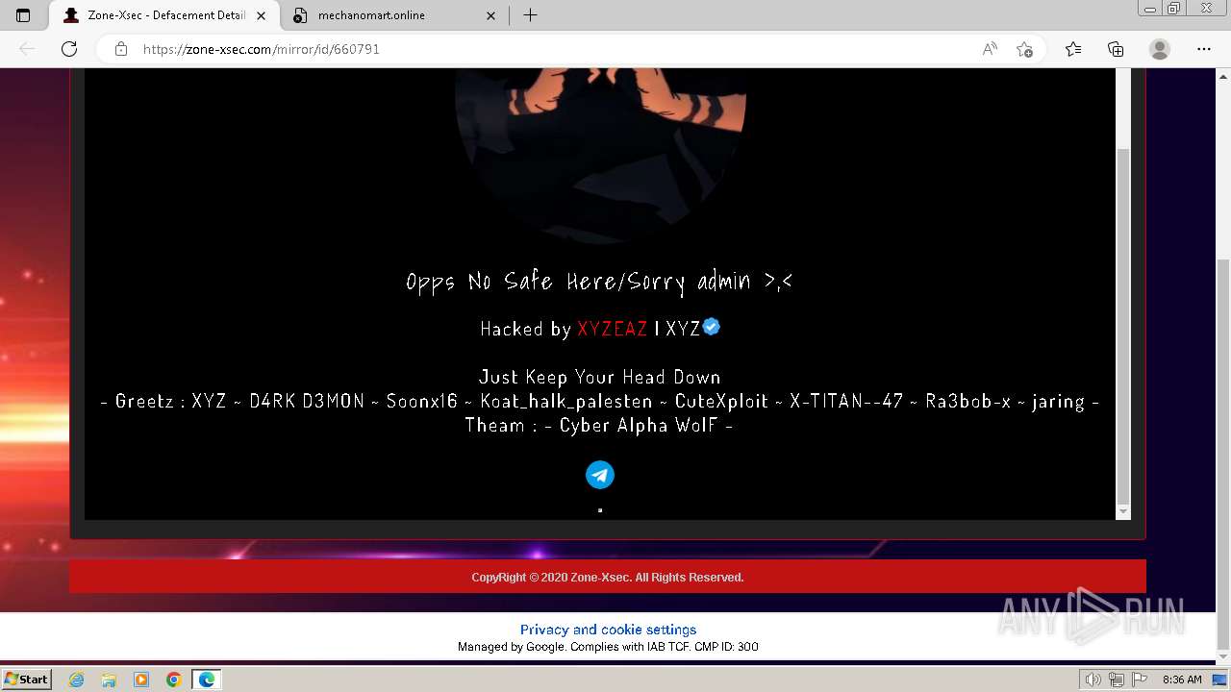Click the 'Opps No Safe Here/Sorry admin' heading
The height and width of the screenshot is (692, 1231).
coord(599,282)
